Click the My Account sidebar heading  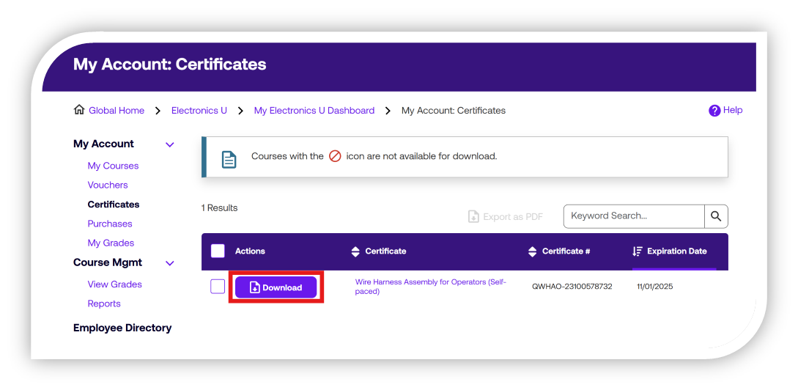tap(104, 144)
